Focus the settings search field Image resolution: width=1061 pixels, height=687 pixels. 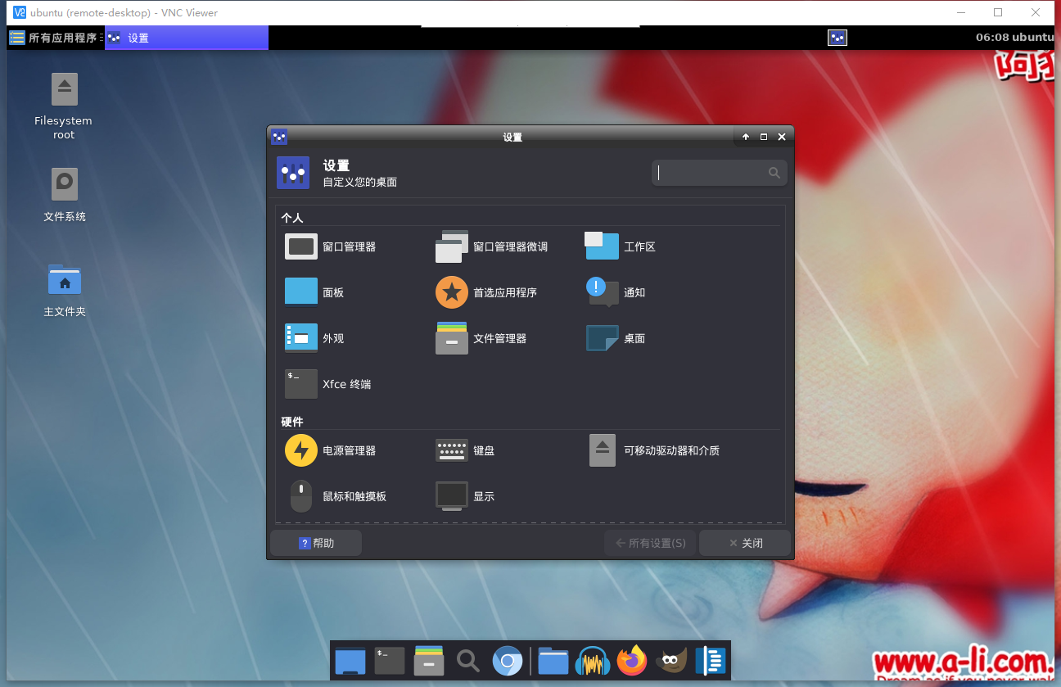point(719,173)
